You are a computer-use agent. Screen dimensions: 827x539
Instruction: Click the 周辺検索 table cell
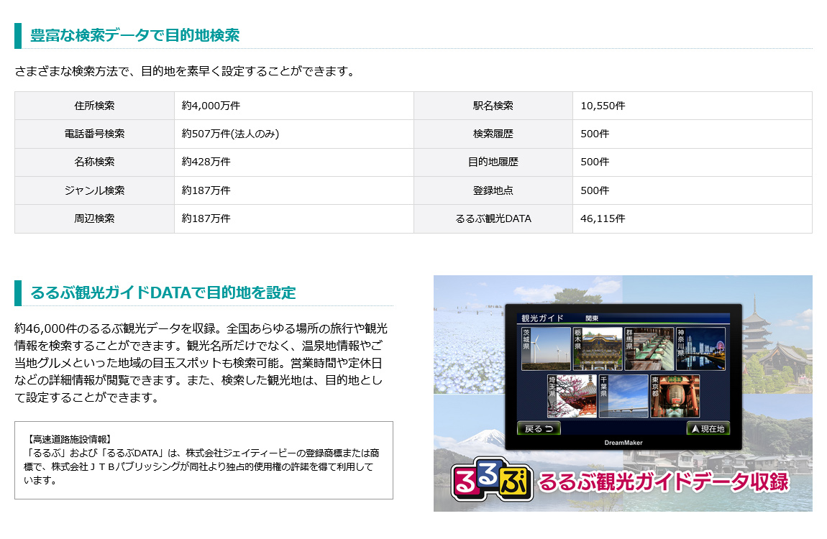click(x=94, y=218)
